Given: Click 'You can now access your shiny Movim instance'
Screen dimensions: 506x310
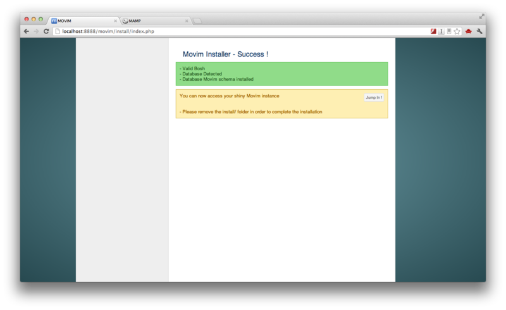Looking at the screenshot, I should click(230, 96).
